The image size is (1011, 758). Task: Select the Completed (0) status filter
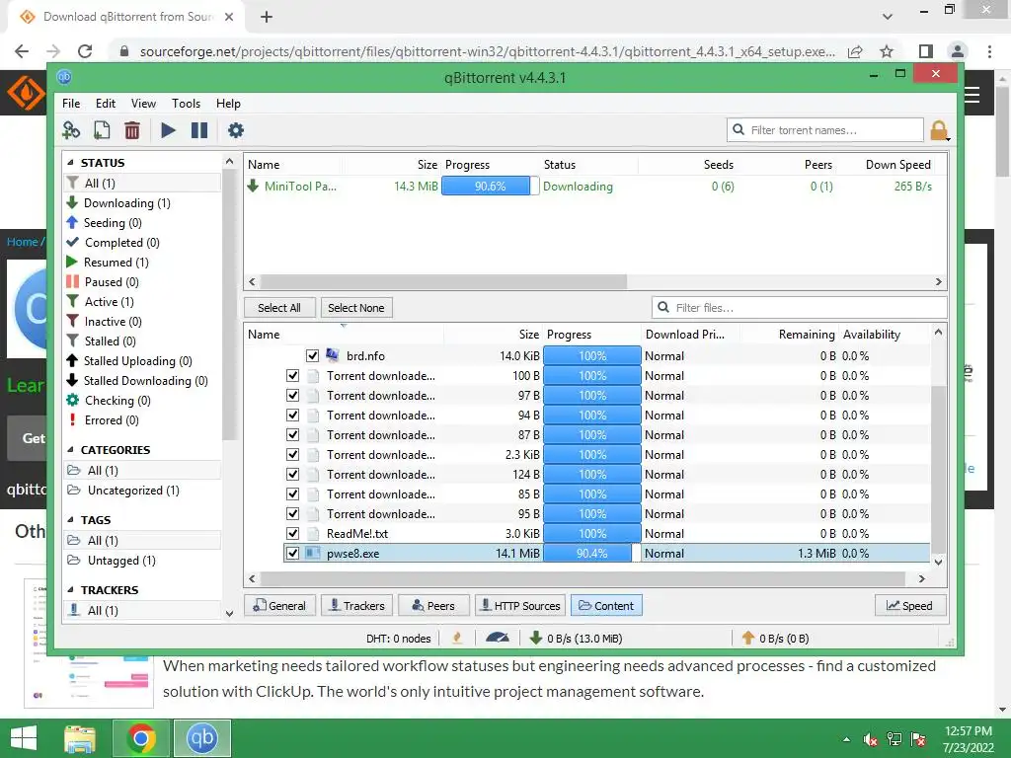[121, 243]
